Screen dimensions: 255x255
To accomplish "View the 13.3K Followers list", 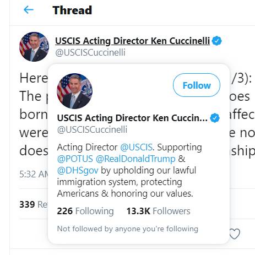I will (x=159, y=211).
